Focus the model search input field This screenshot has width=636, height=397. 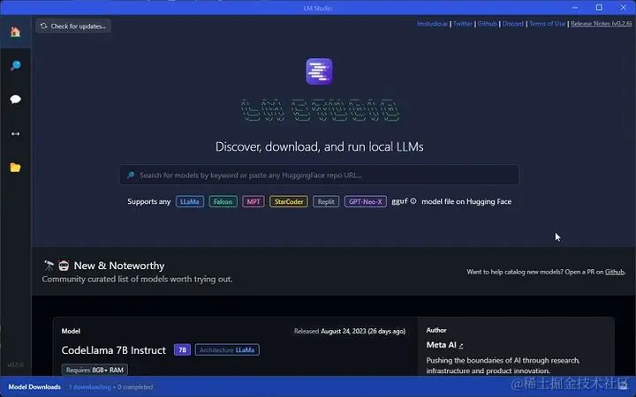click(319, 175)
